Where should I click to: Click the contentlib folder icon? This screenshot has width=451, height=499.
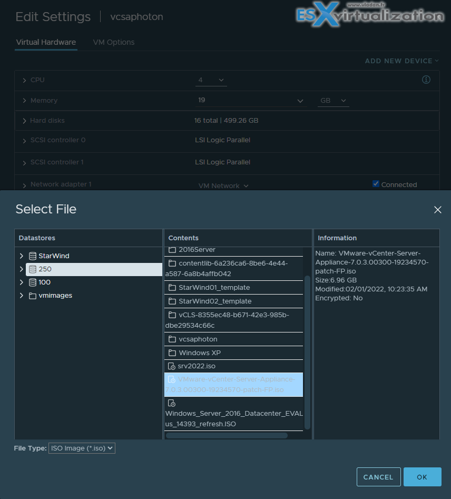coord(172,263)
